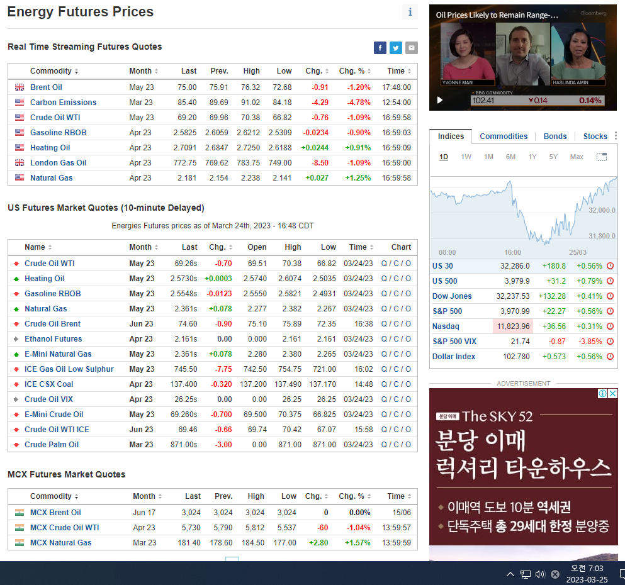This screenshot has width=625, height=585.
Task: Select the Max chart timeframe
Action: [577, 157]
